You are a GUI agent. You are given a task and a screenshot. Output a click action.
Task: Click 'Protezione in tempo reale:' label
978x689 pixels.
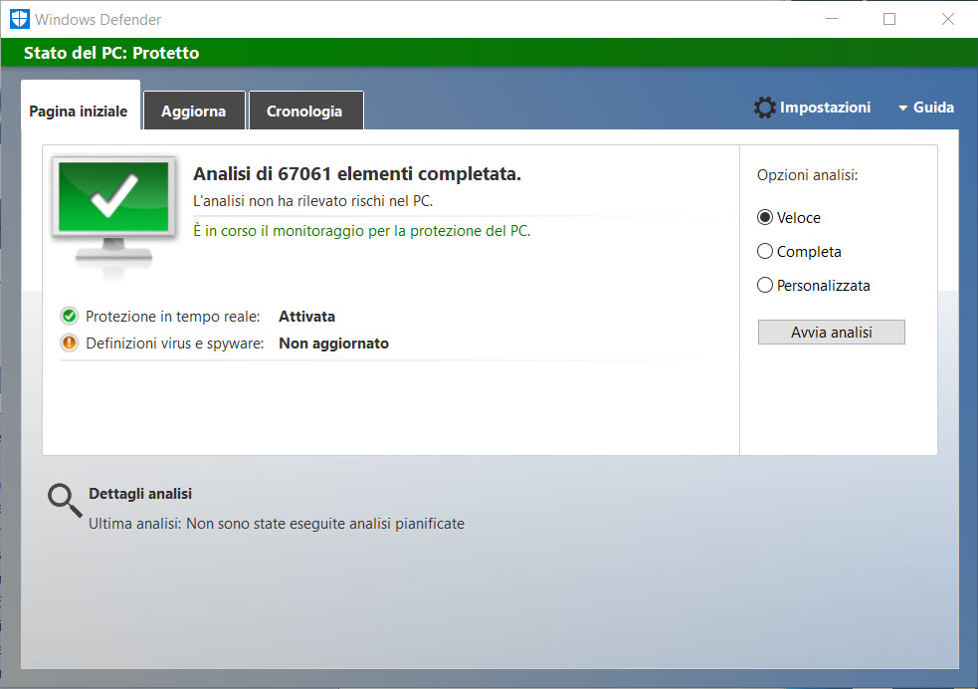[173, 317]
